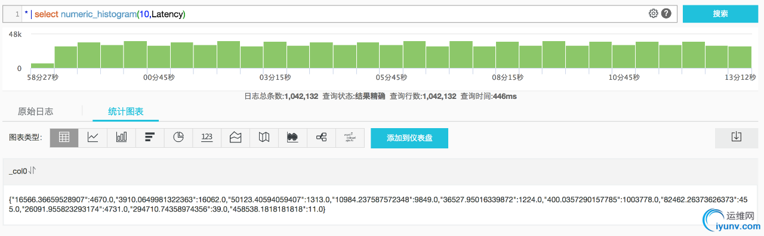The height and width of the screenshot is (236, 764).
Task: Click the 08分15秒 time axis label
Action: coord(507,77)
